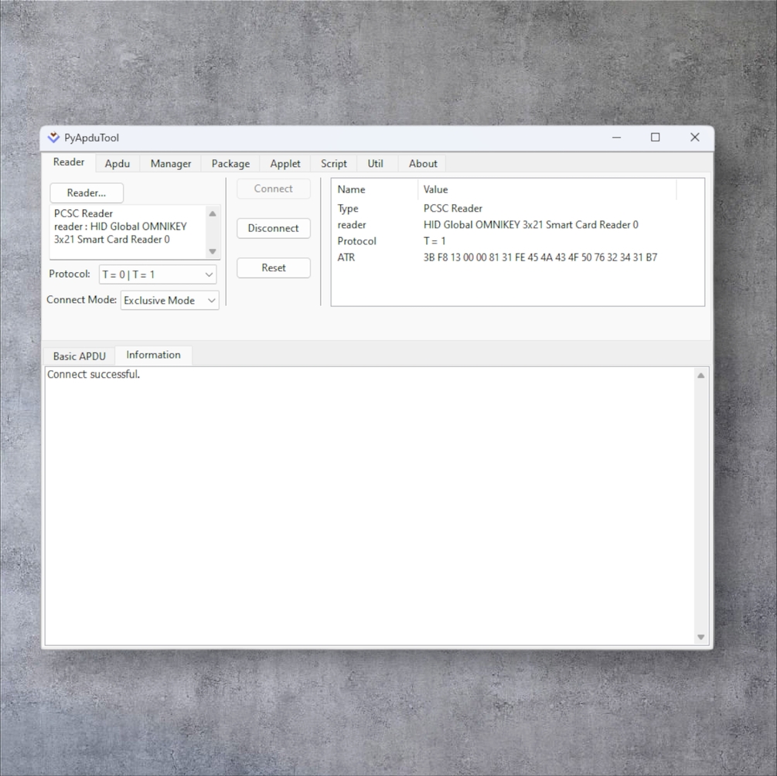Image resolution: width=777 pixels, height=776 pixels.
Task: Open the Protocol dropdown
Action: pos(158,274)
